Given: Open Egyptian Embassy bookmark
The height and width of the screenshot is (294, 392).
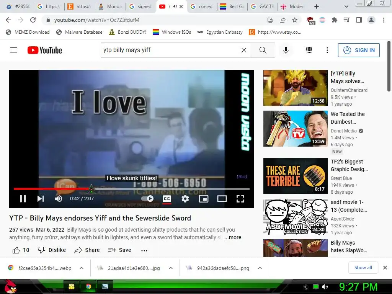Looking at the screenshot, I should 220,32.
